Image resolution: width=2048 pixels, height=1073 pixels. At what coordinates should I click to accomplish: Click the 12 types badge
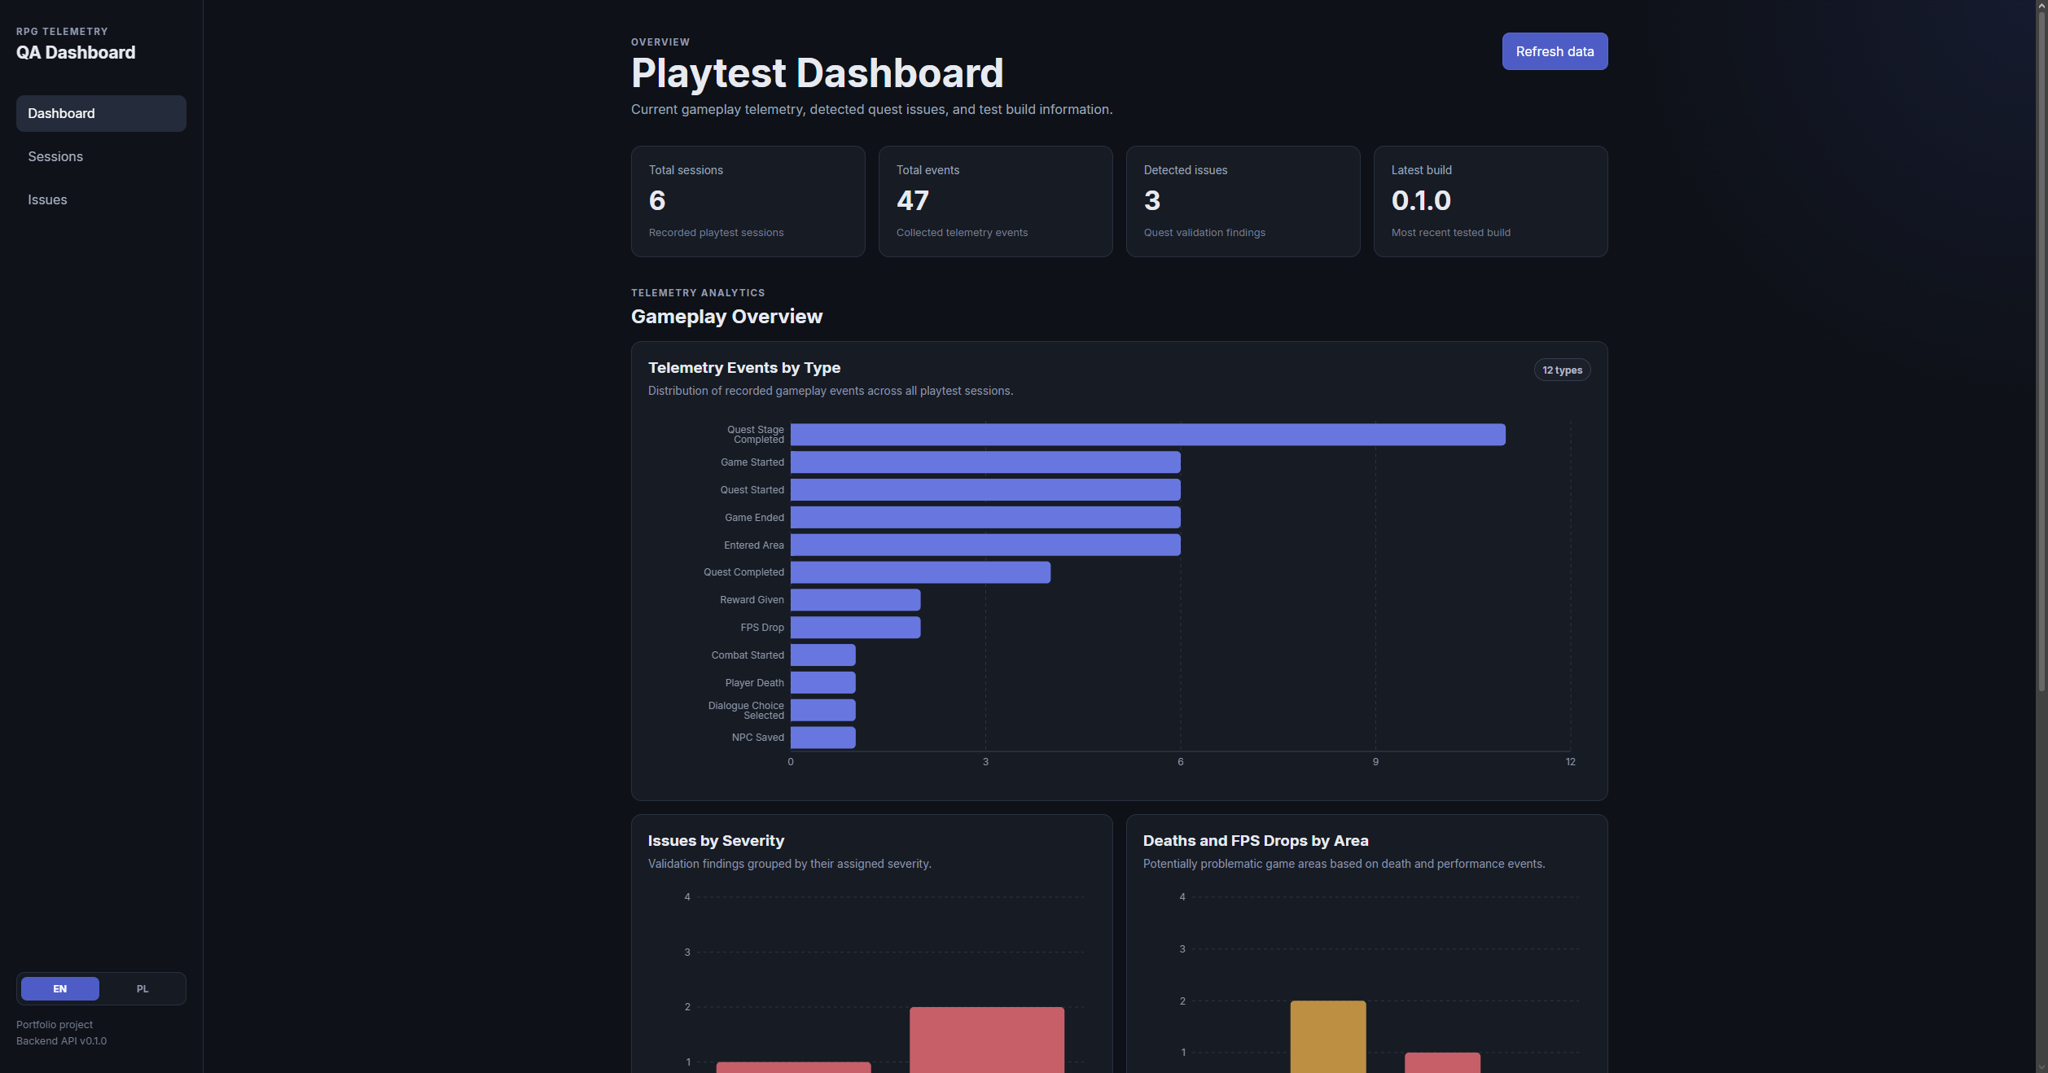pyautogui.click(x=1562, y=370)
